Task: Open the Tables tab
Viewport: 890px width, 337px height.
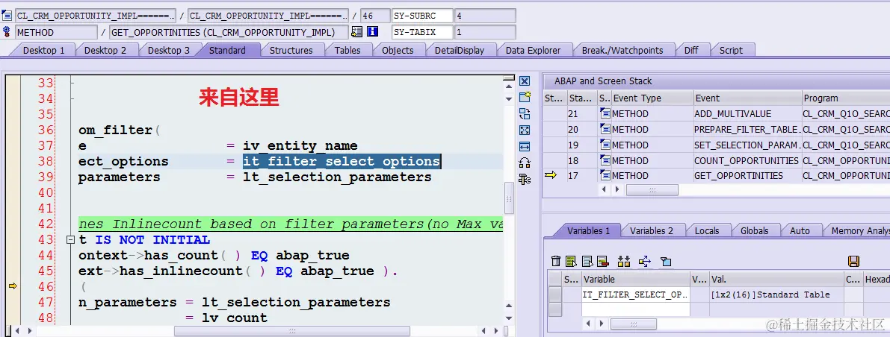Action: 347,50
